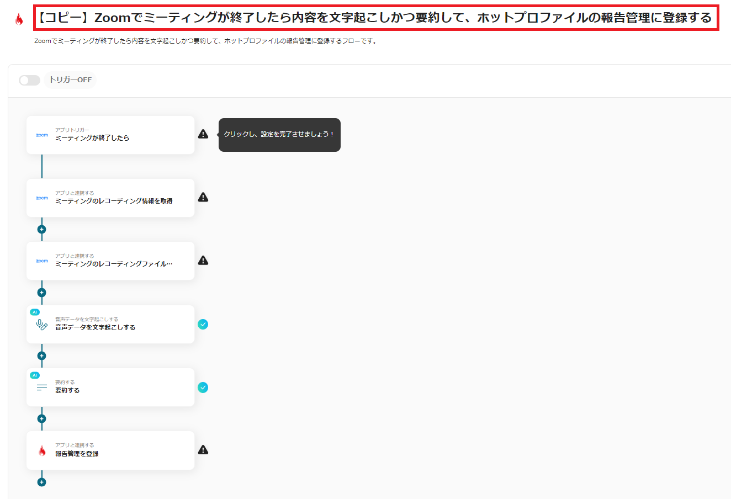
Task: Click the 設定を完了させましょう tooltip
Action: point(279,135)
